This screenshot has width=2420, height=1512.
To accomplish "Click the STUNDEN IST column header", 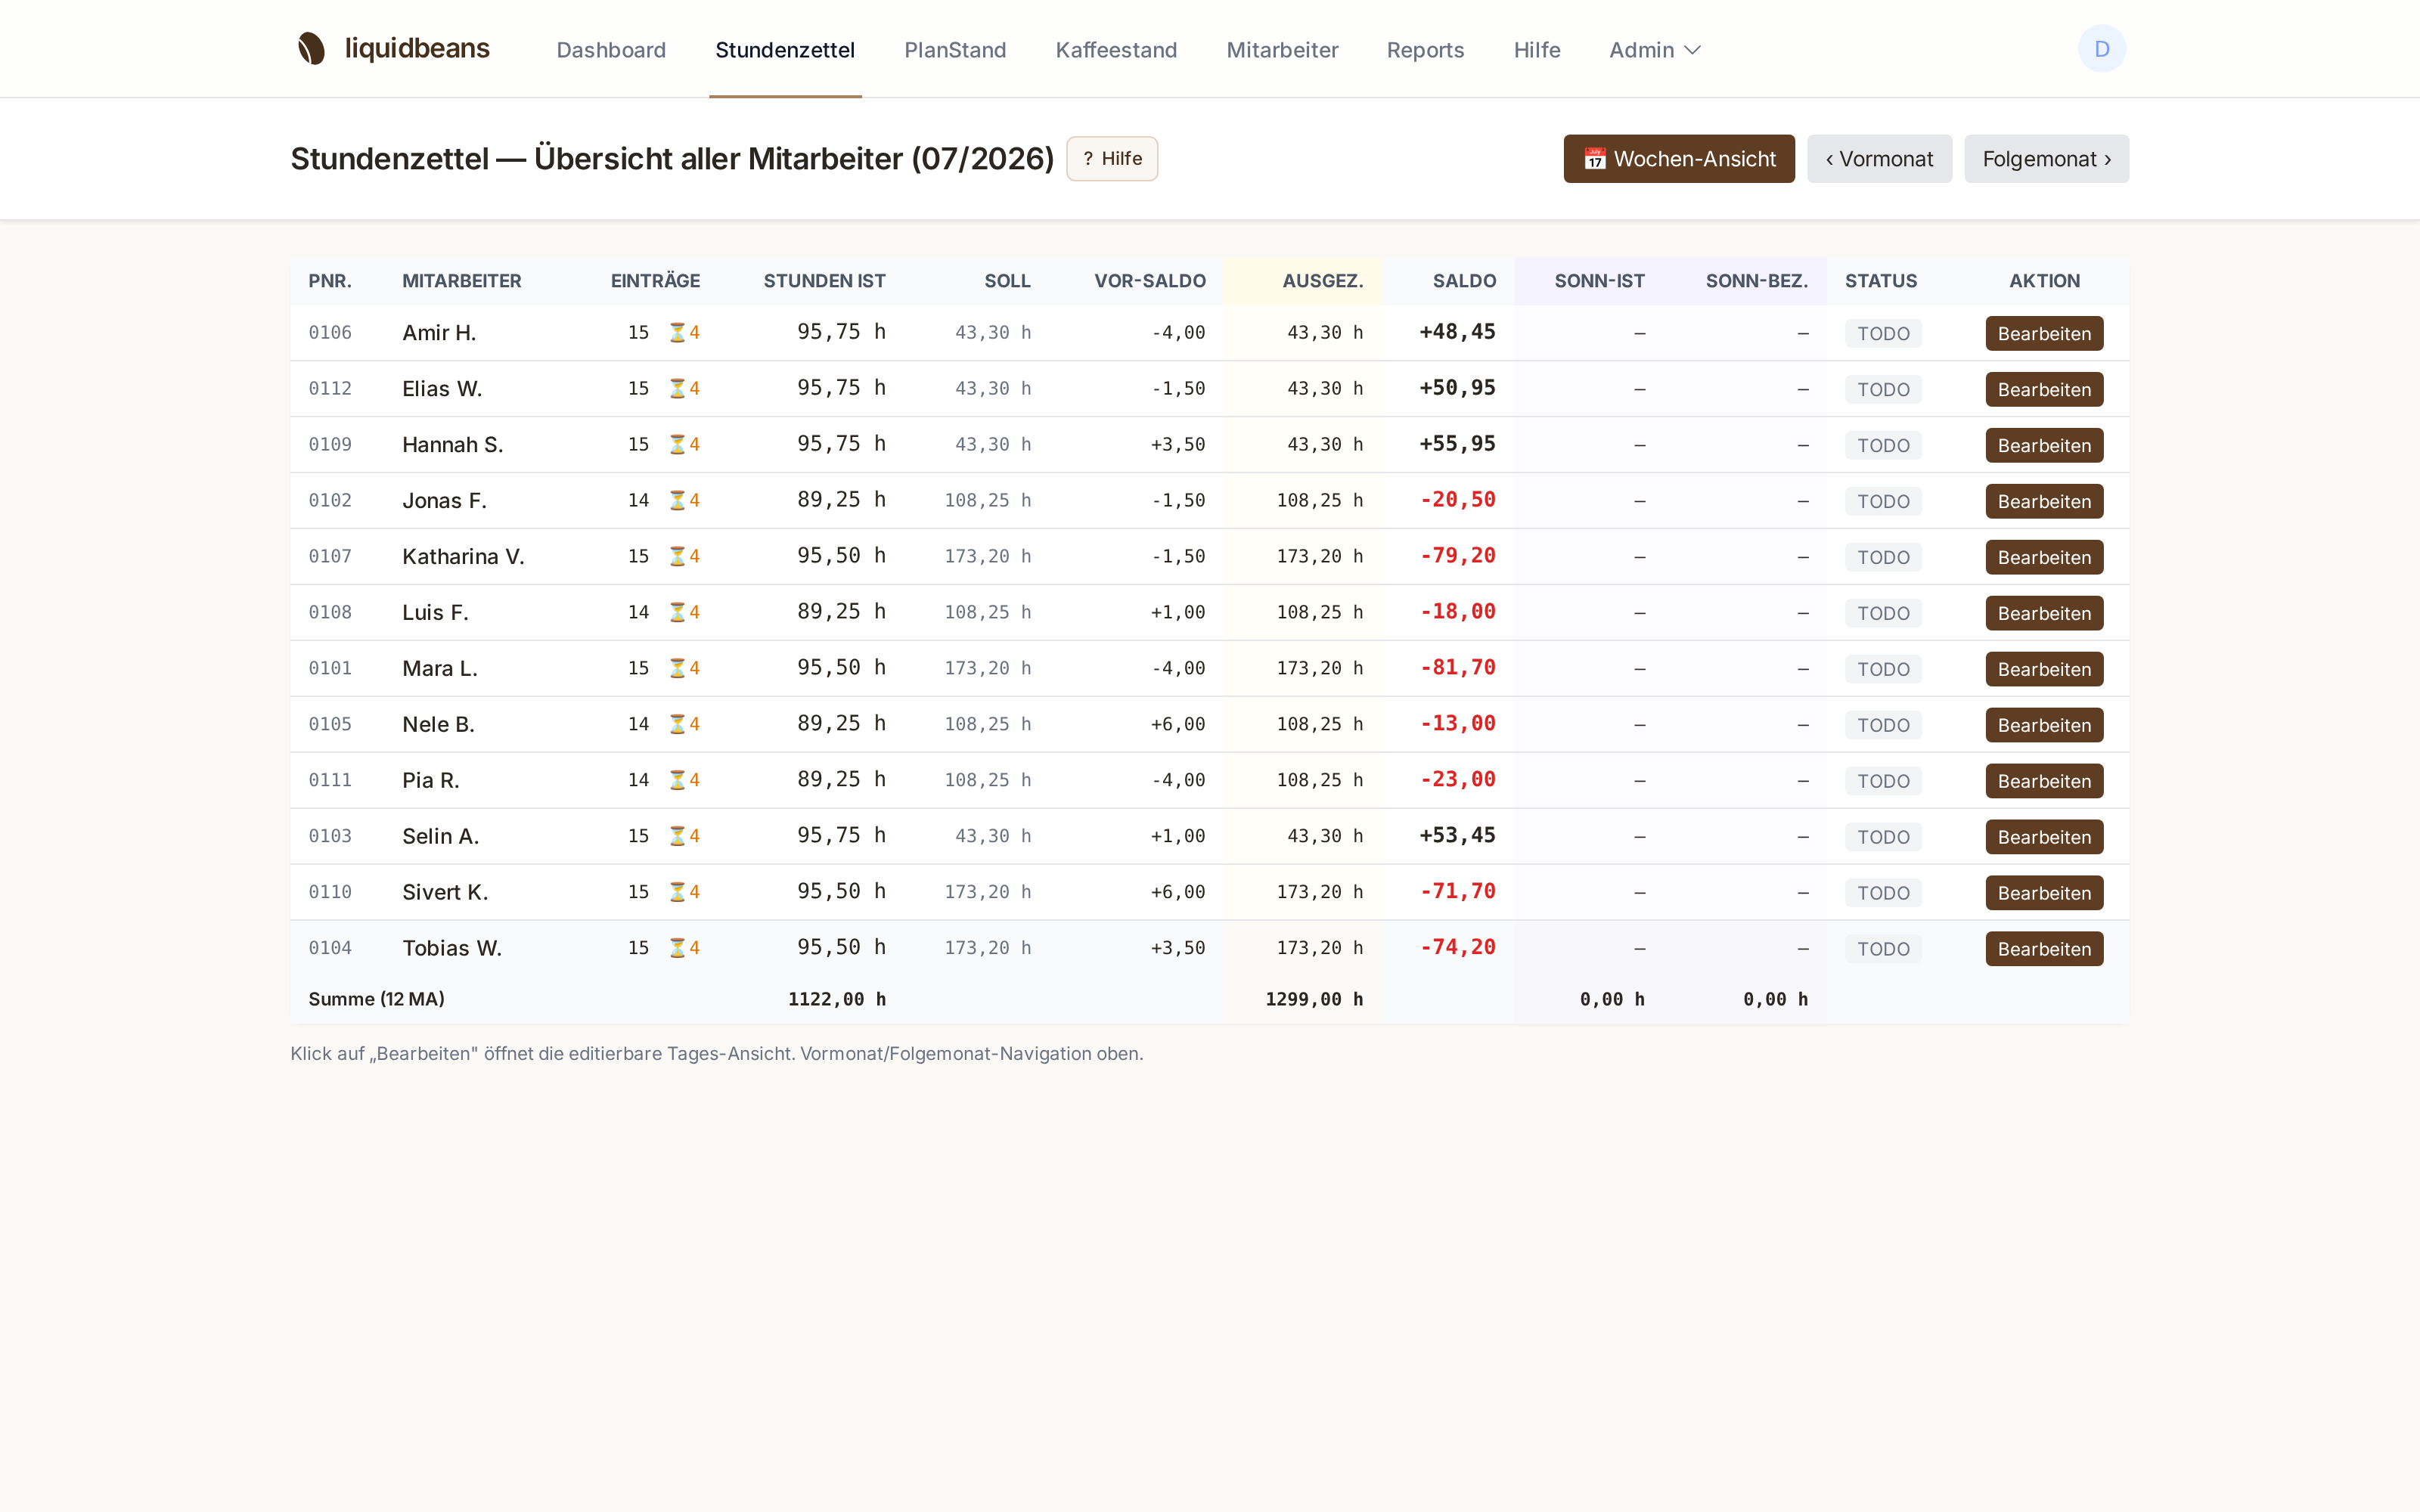I will point(824,281).
